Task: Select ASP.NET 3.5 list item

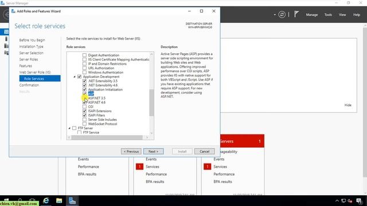Action: click(x=97, y=98)
